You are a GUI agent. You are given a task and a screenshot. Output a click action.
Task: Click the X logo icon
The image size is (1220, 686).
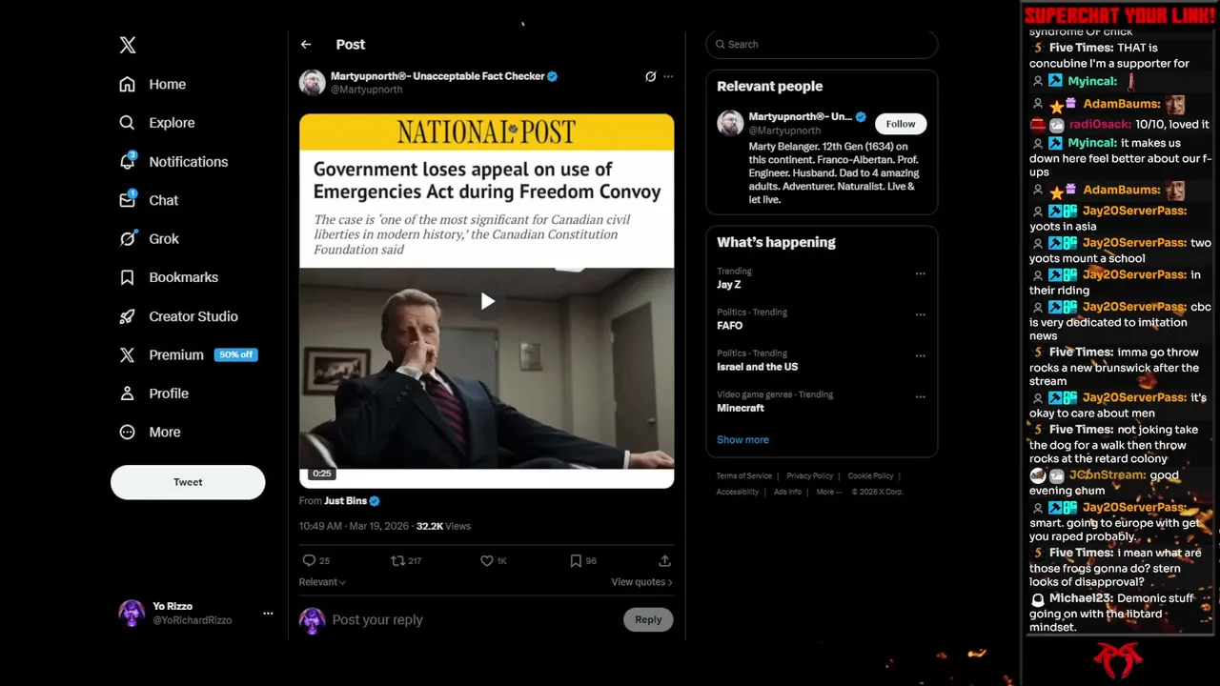coord(128,45)
